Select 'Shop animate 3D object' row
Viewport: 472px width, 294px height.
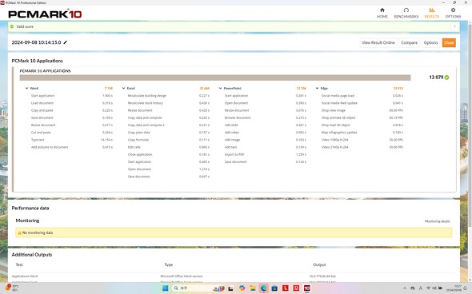pos(362,118)
